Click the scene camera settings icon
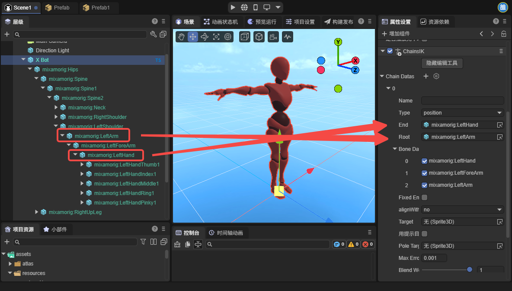This screenshot has height=291, width=512. click(273, 37)
